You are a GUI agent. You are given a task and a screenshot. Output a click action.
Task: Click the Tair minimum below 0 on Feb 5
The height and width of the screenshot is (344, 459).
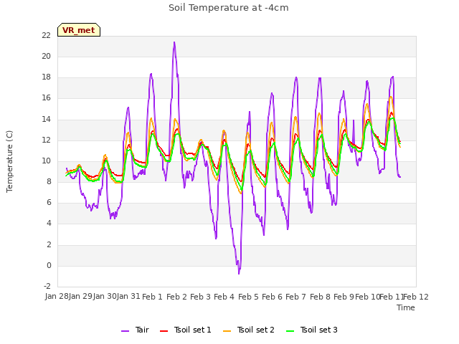click(x=239, y=273)
